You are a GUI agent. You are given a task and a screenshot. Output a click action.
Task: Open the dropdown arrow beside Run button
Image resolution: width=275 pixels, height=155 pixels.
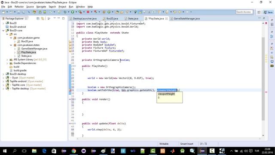(x=76, y=12)
